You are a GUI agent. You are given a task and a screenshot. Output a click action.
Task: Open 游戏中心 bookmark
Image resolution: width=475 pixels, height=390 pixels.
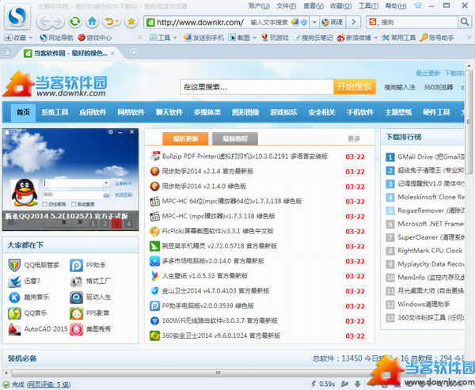coord(95,37)
